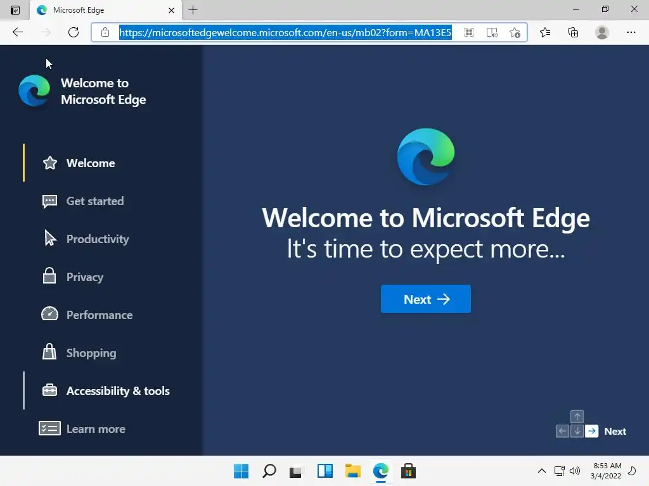The image size is (649, 486).
Task: Open the clock showing 8:53 AM
Action: point(607,471)
